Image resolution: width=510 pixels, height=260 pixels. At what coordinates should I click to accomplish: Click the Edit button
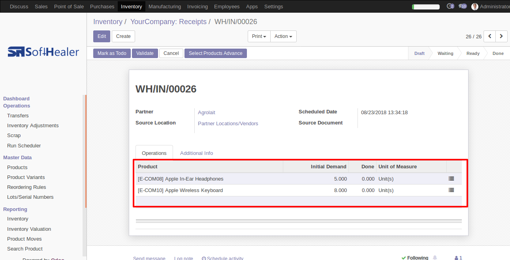(x=102, y=36)
